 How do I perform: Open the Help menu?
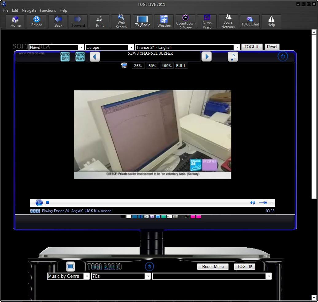pos(63,10)
